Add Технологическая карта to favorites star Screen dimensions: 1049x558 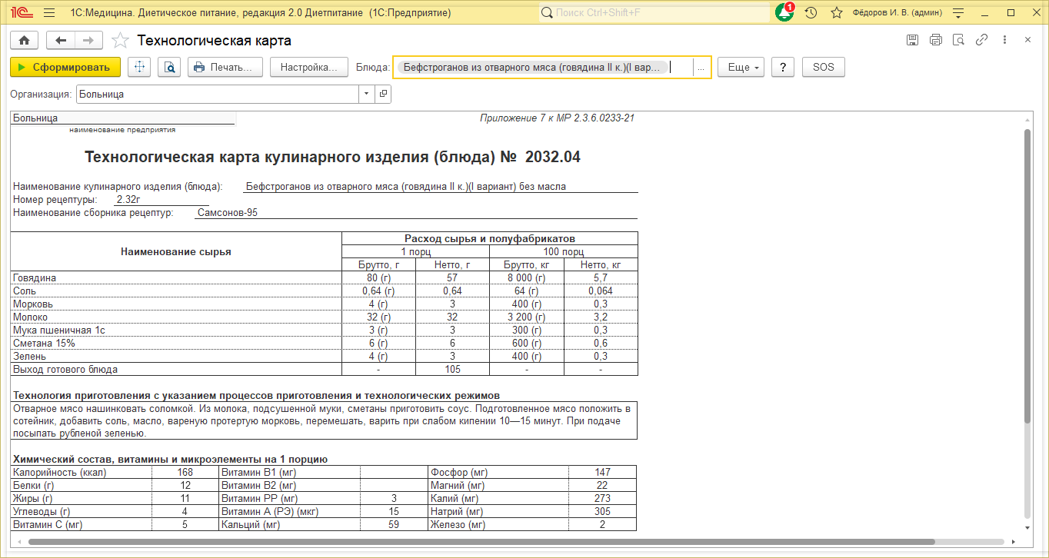coord(120,41)
